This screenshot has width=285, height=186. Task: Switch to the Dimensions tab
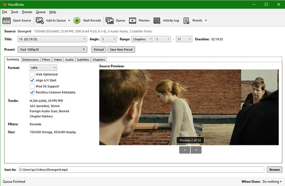click(31, 60)
